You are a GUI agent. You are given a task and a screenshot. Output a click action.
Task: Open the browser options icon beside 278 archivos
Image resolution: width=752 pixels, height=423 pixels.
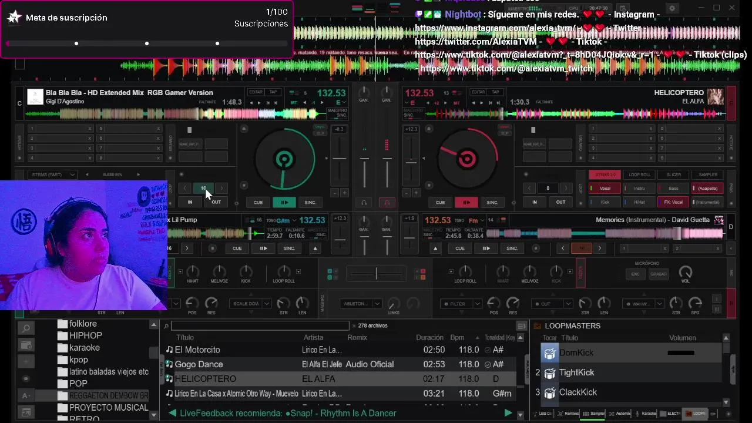point(521,326)
